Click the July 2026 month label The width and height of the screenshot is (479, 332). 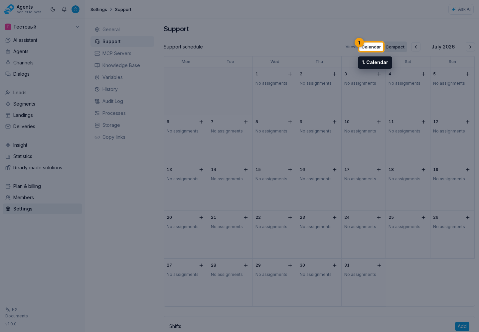[x=443, y=47]
